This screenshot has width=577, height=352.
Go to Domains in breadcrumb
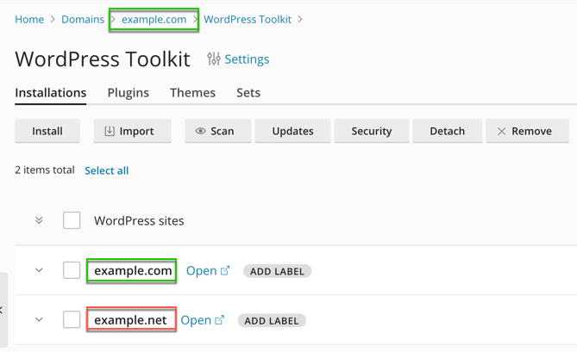tap(83, 19)
